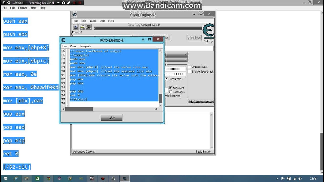Open Notepad taskbar icon
324x182 pixels.
114,178
